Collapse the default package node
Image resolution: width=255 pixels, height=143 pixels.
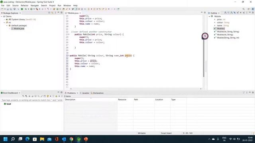(7, 25)
